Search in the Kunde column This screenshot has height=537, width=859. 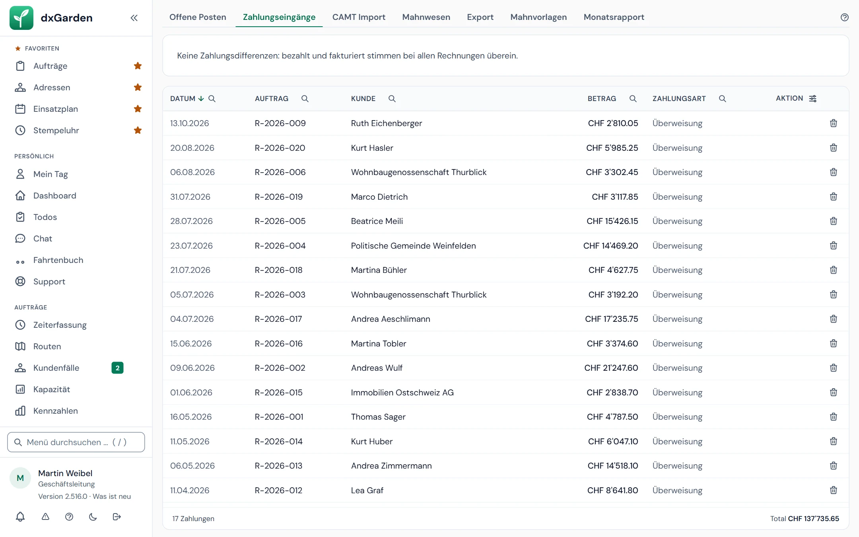pos(392,99)
